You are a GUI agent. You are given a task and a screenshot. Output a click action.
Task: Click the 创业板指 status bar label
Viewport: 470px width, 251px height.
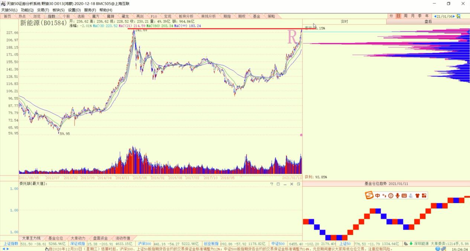click(211, 244)
